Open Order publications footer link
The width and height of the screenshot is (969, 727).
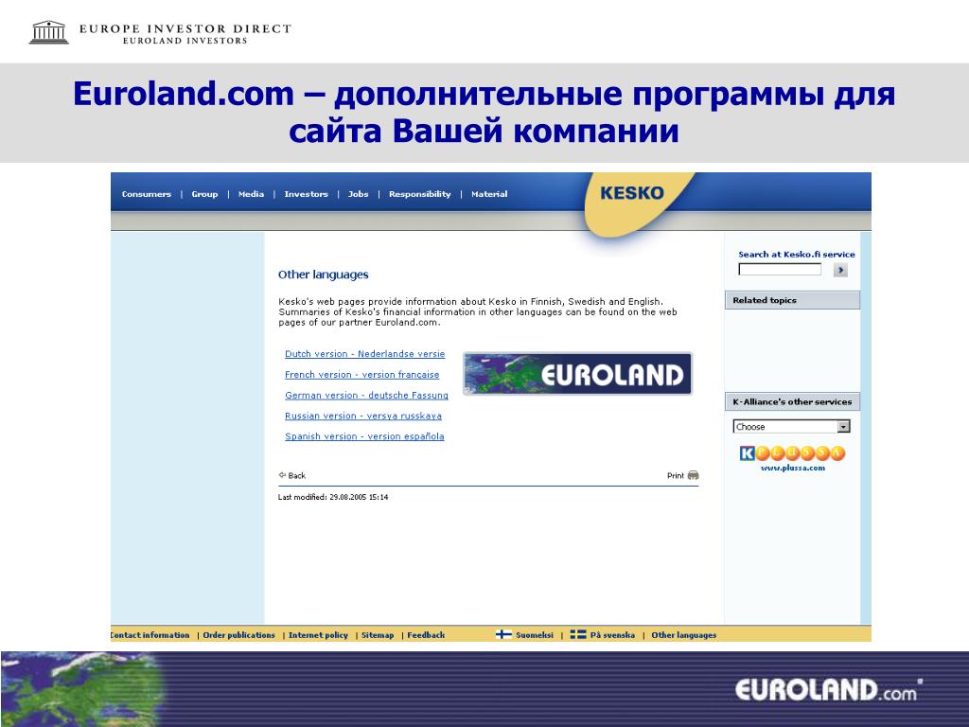coord(238,635)
